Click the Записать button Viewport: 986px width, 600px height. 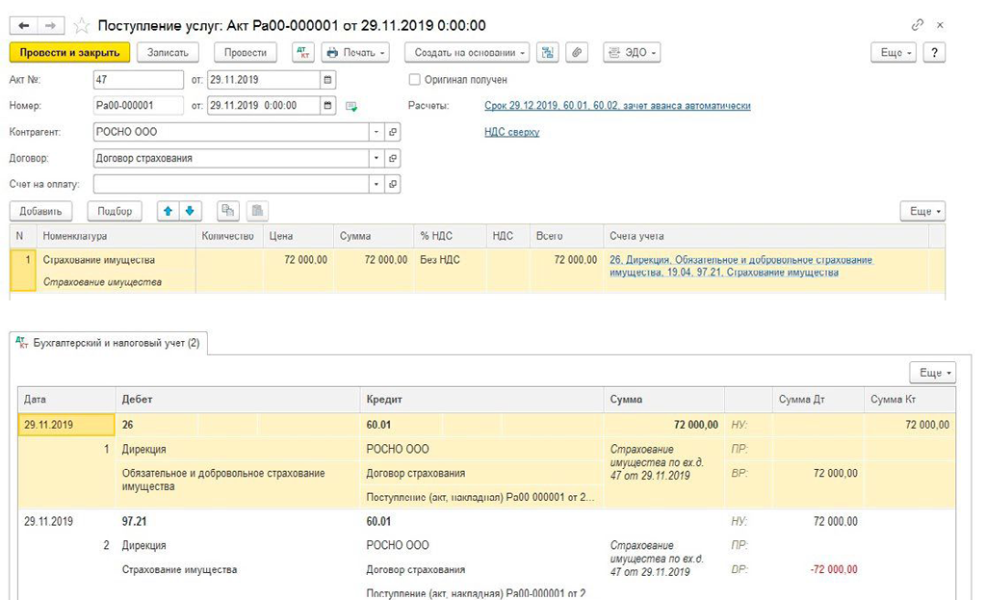pos(168,53)
